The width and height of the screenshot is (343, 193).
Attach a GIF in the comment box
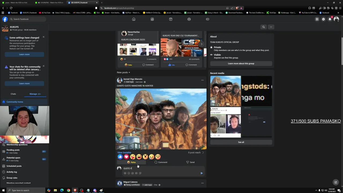(136, 173)
